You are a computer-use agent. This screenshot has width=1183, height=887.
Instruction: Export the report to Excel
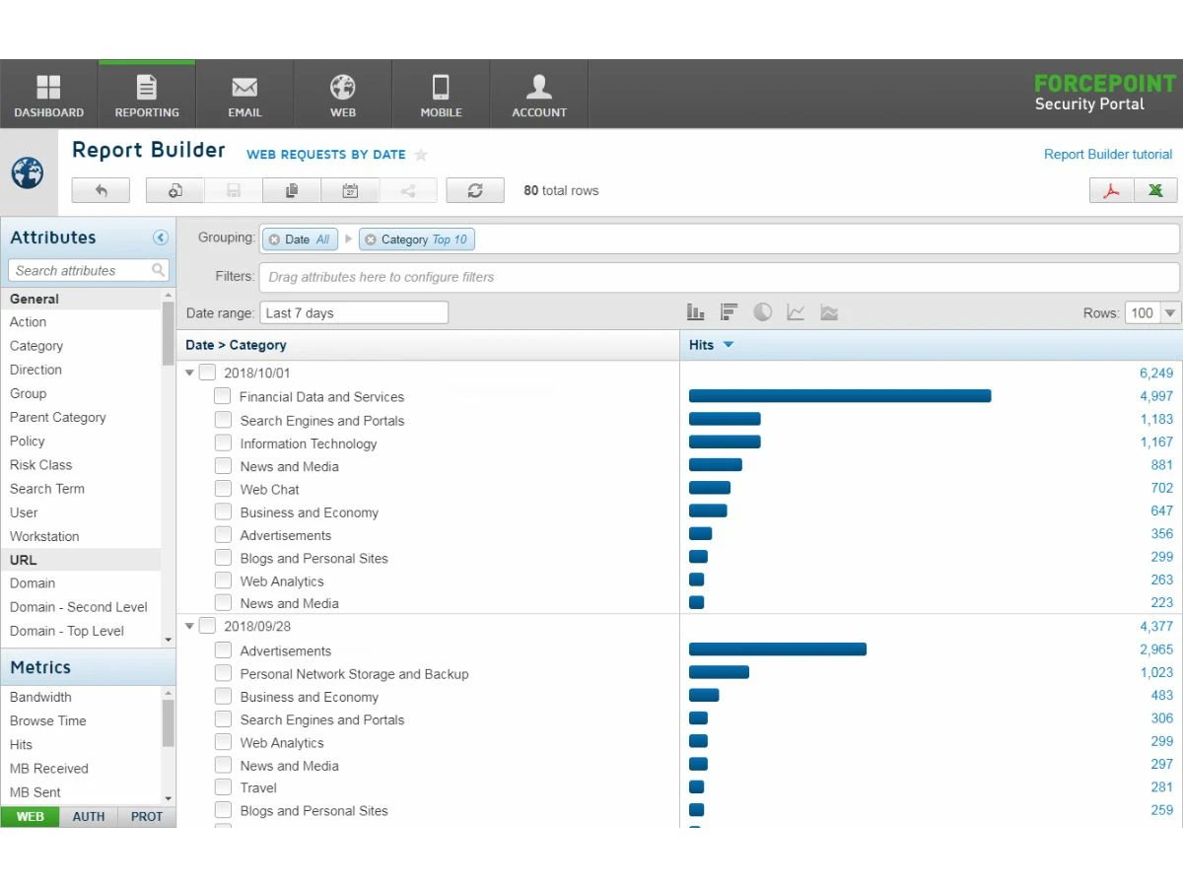click(1155, 190)
